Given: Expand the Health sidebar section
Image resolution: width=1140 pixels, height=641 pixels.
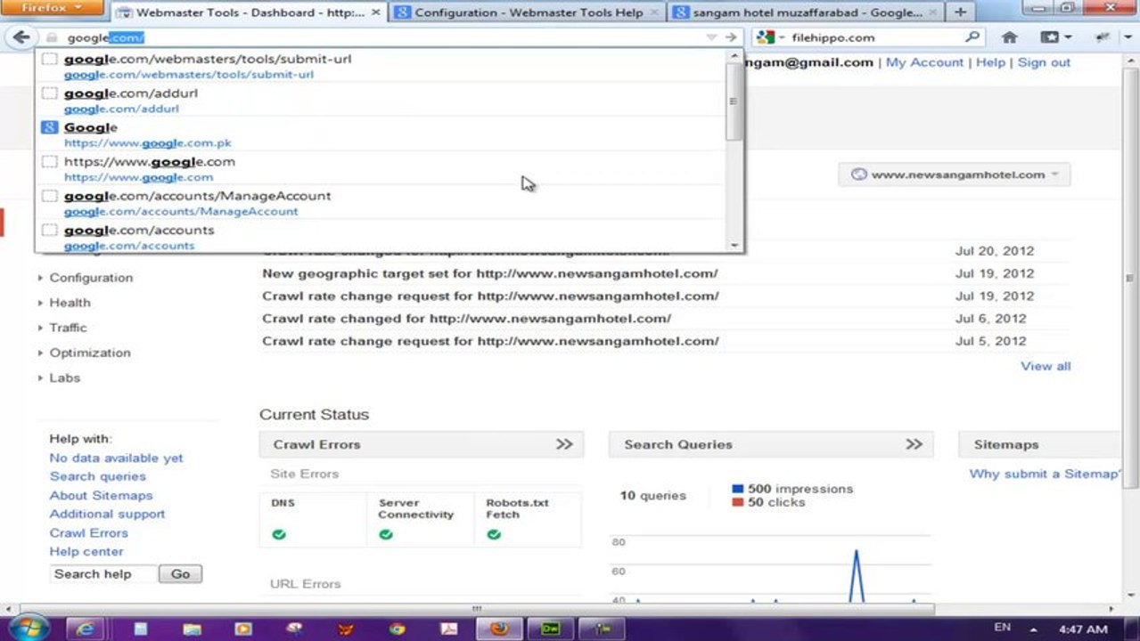Looking at the screenshot, I should point(70,303).
